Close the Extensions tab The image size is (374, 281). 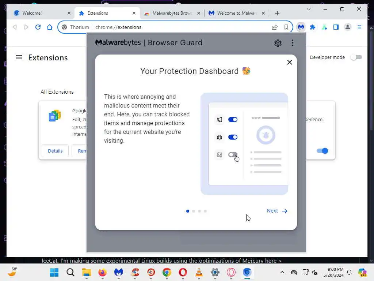134,13
